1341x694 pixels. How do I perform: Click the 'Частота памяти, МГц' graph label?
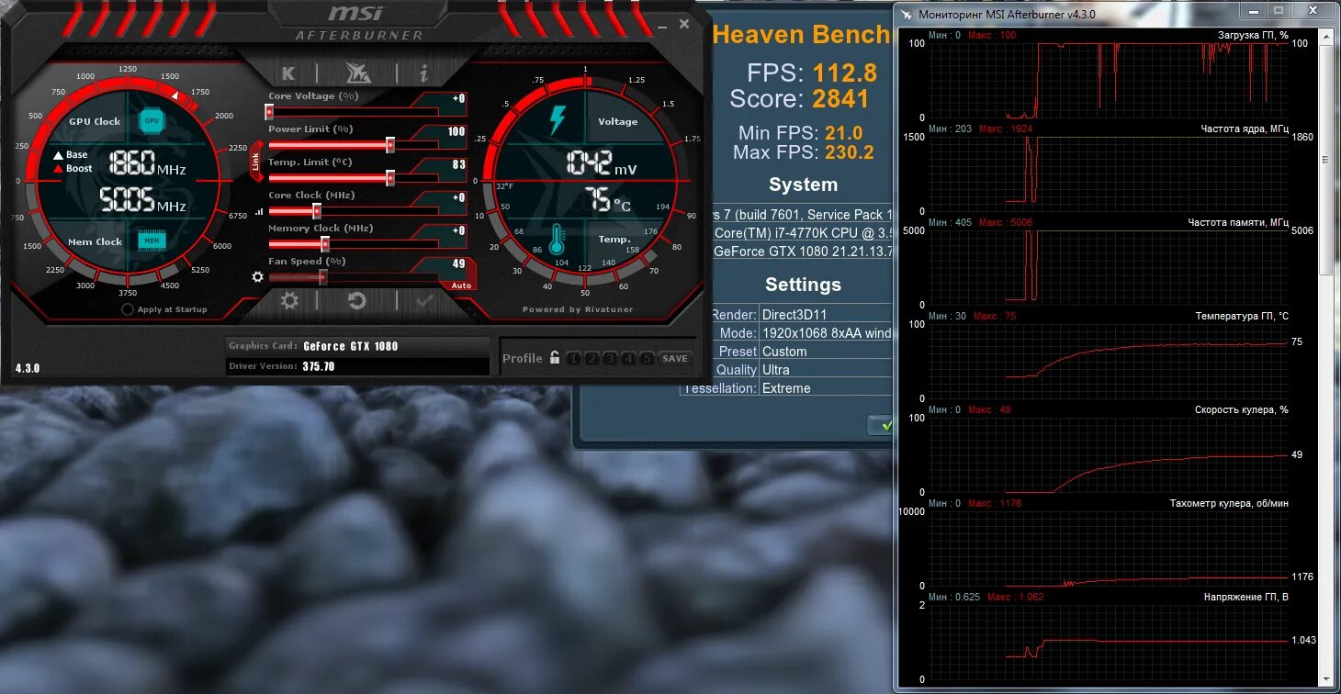pyautogui.click(x=1238, y=222)
